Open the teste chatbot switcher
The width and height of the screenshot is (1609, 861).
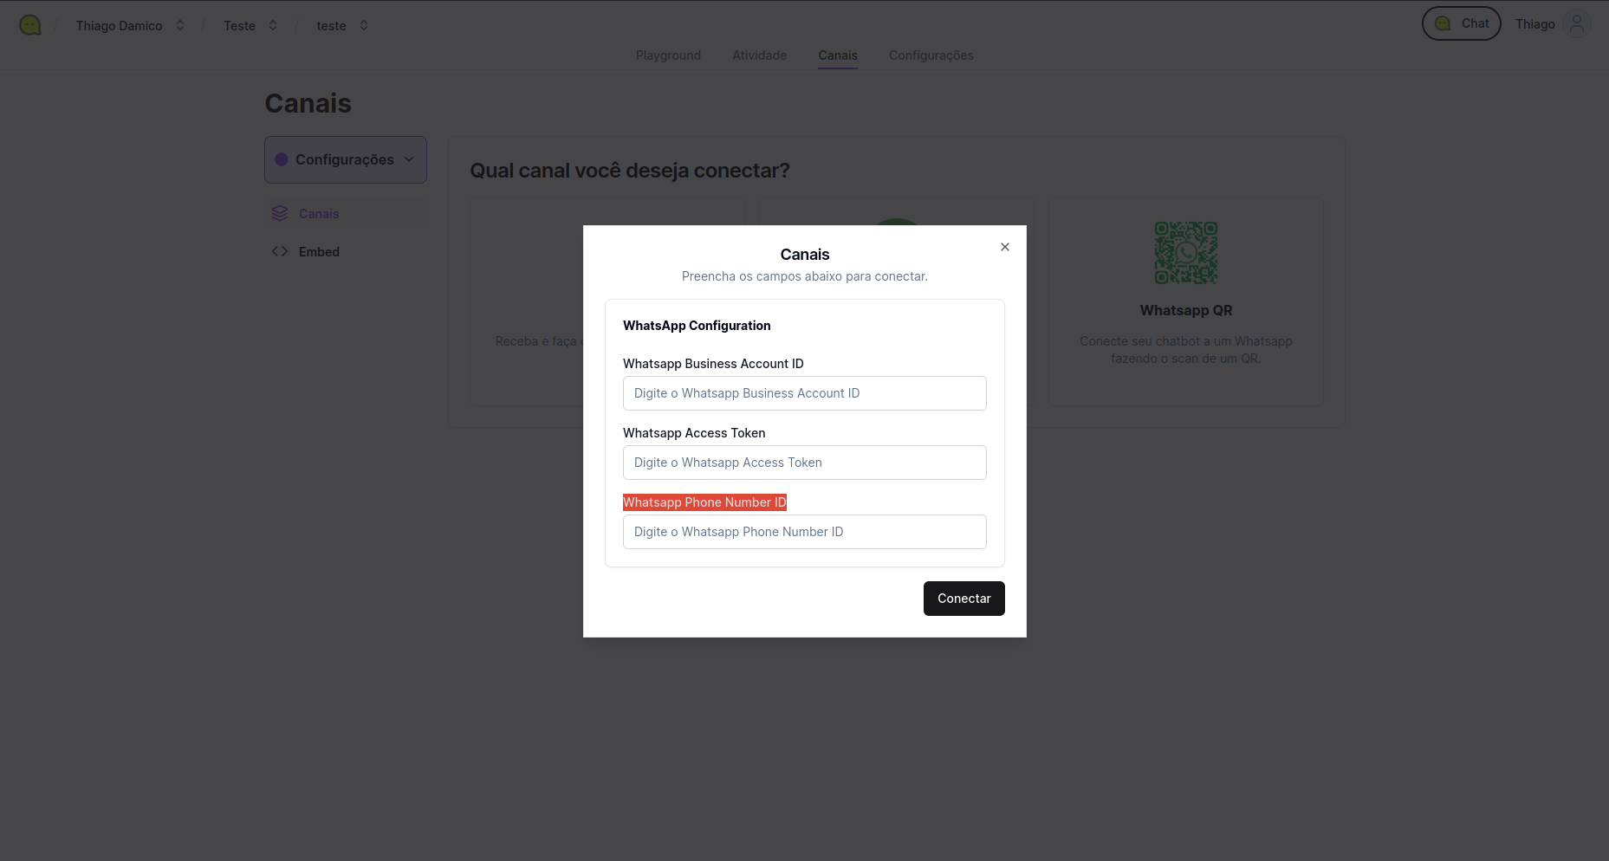364,25
